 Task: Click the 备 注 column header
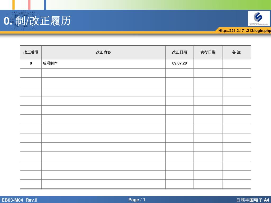[236, 52]
